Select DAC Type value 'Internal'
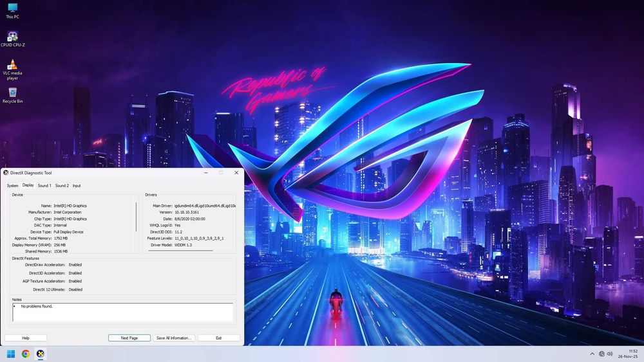 (x=61, y=226)
